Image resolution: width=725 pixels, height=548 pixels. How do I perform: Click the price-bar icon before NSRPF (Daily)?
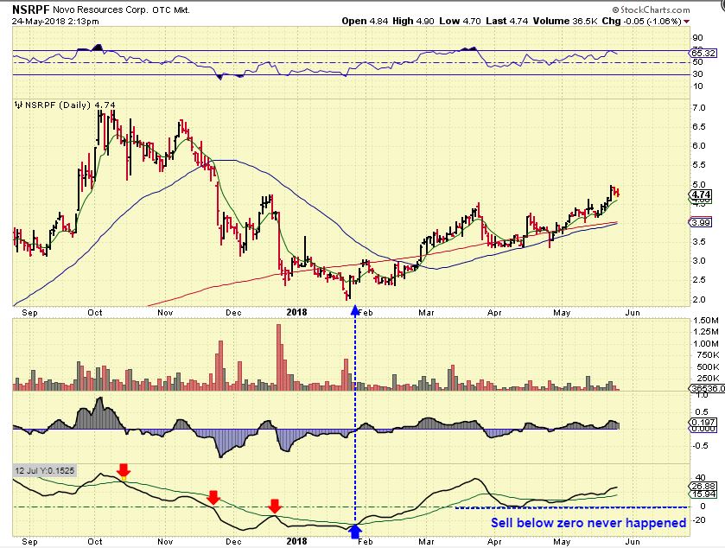[x=19, y=105]
